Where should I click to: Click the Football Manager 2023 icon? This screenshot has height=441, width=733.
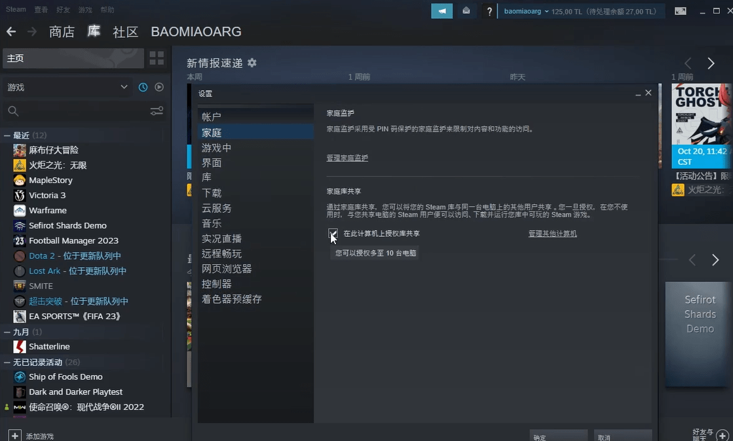pyautogui.click(x=20, y=241)
